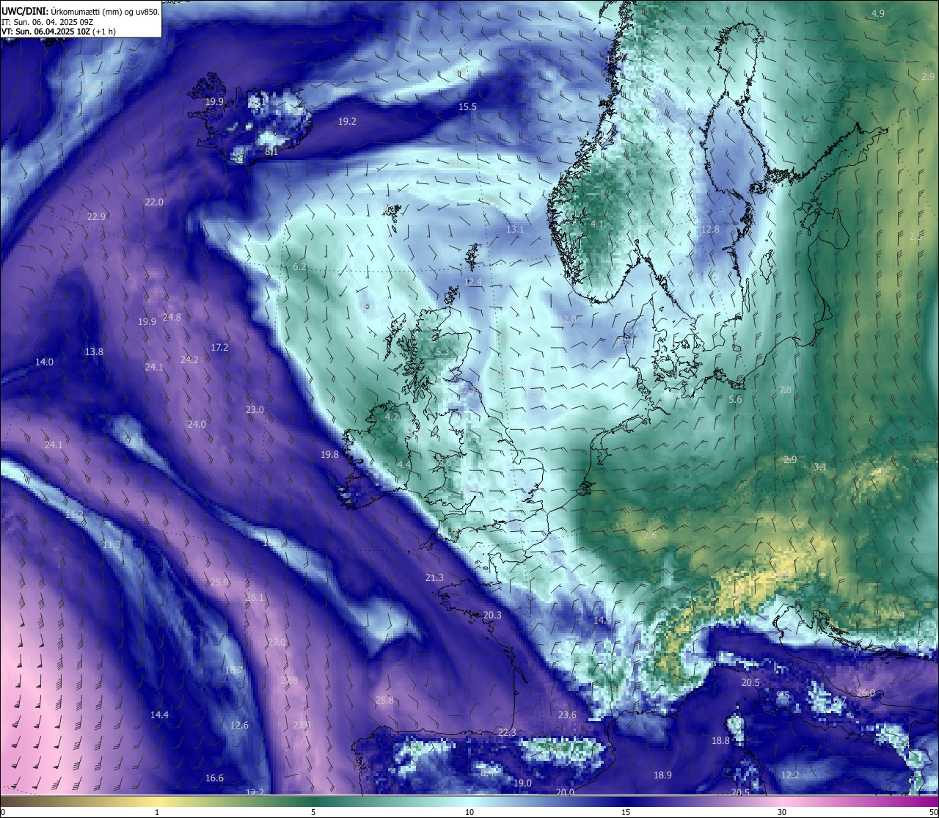Click the 5.6 value on the map
The image size is (939, 818).
pyautogui.click(x=735, y=400)
